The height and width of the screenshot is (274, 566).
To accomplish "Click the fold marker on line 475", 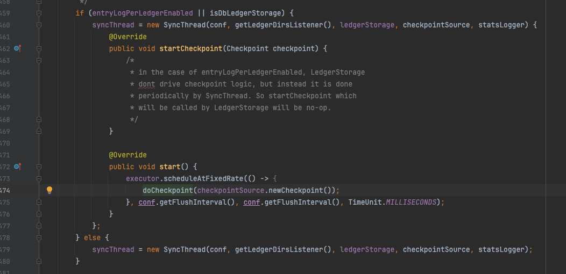I will [39, 202].
